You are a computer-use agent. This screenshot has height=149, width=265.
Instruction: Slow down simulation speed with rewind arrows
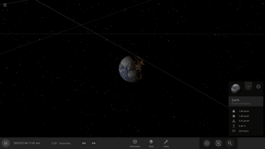[84, 143]
